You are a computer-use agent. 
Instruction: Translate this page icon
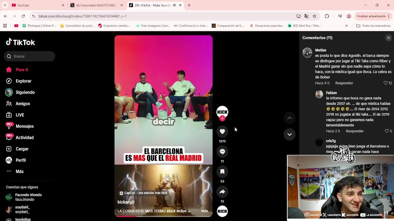pyautogui.click(x=306, y=16)
